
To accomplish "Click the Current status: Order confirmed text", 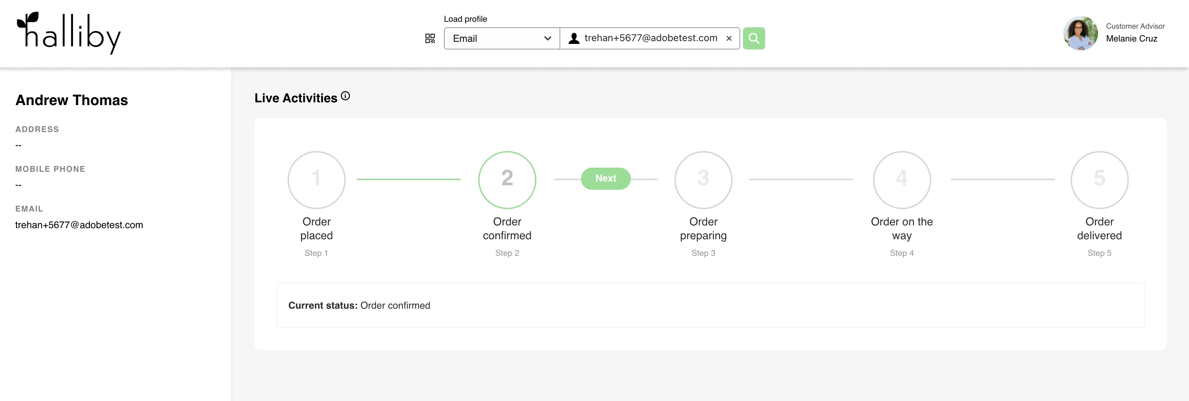I will [x=359, y=306].
